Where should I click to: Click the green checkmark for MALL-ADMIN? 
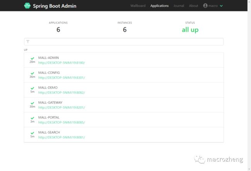tap(32, 59)
